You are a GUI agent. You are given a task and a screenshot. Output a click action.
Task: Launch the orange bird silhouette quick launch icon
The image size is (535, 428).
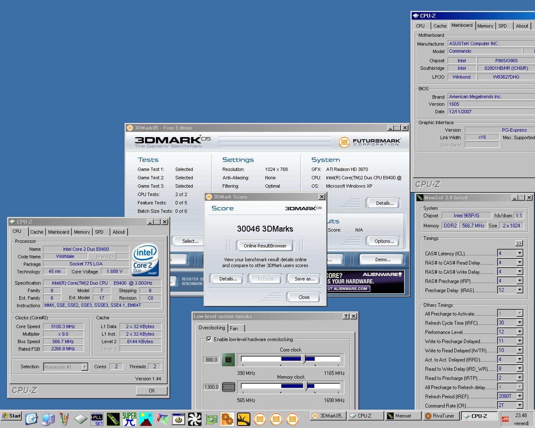pyautogui.click(x=244, y=419)
